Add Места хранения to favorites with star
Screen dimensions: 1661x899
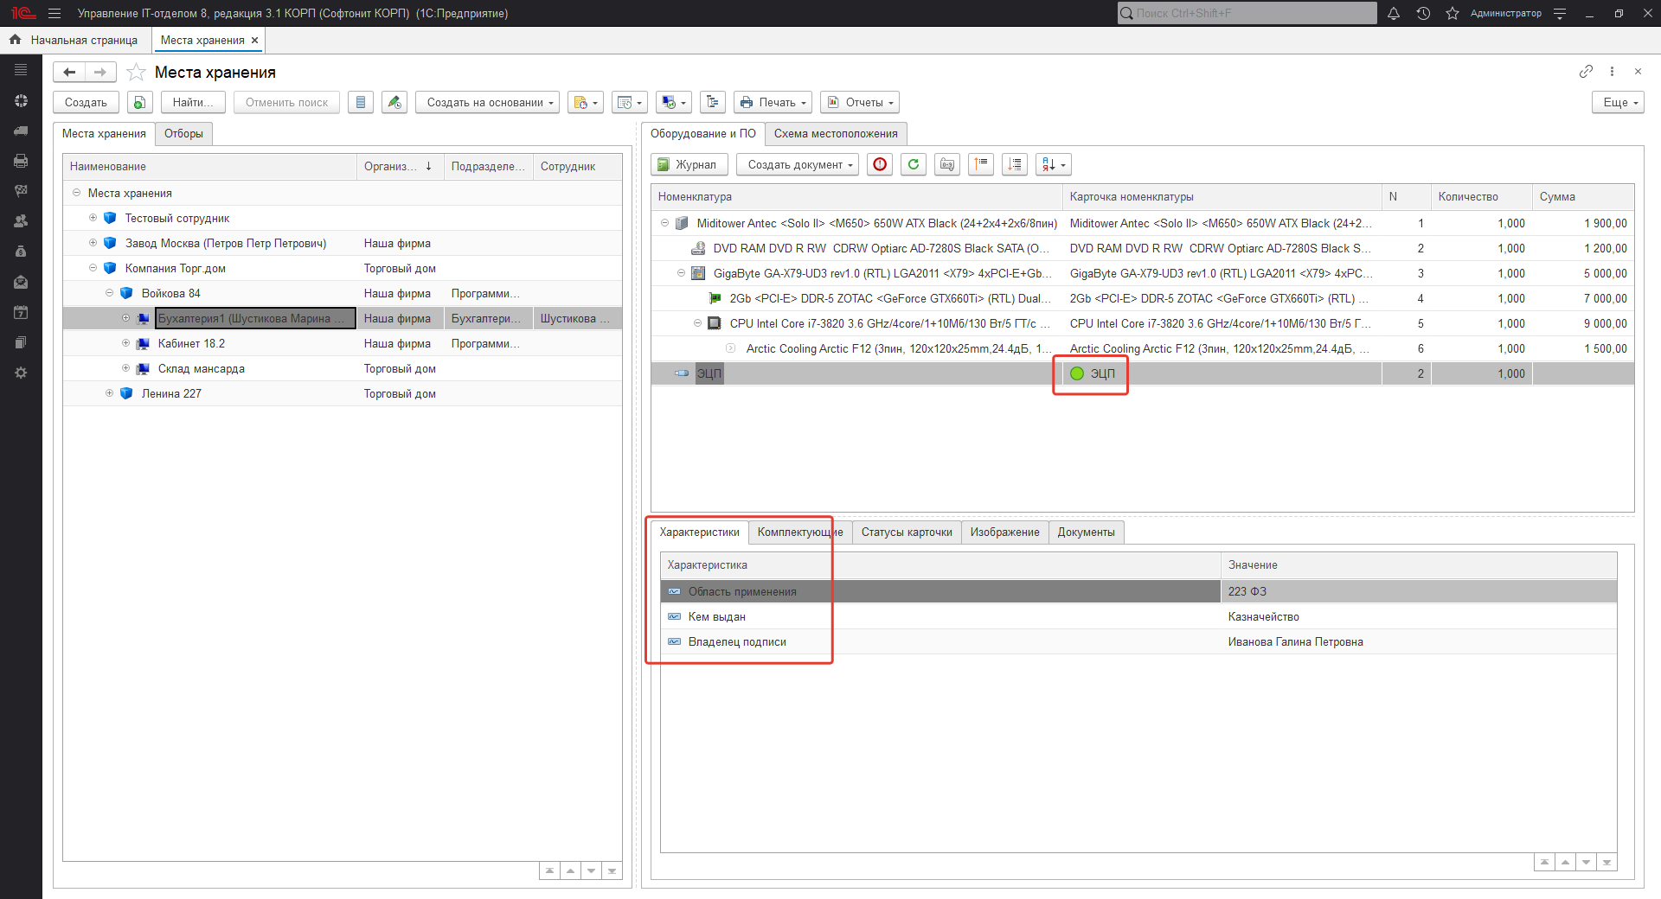(x=136, y=73)
